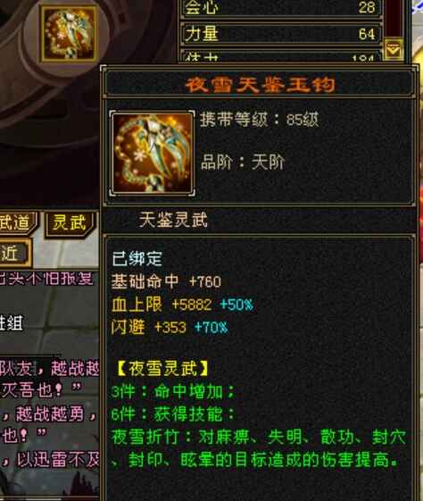
Task: Click the 【夜雪灵武】 set header
Action: (x=162, y=369)
